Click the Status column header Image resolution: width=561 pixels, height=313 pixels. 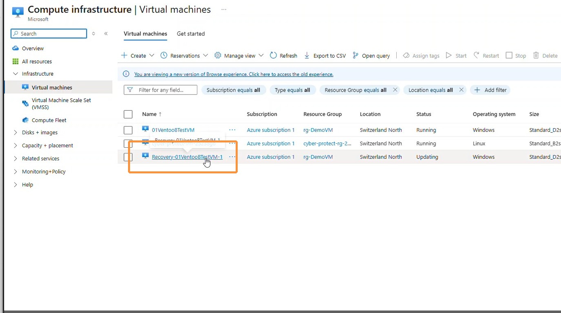tap(424, 114)
